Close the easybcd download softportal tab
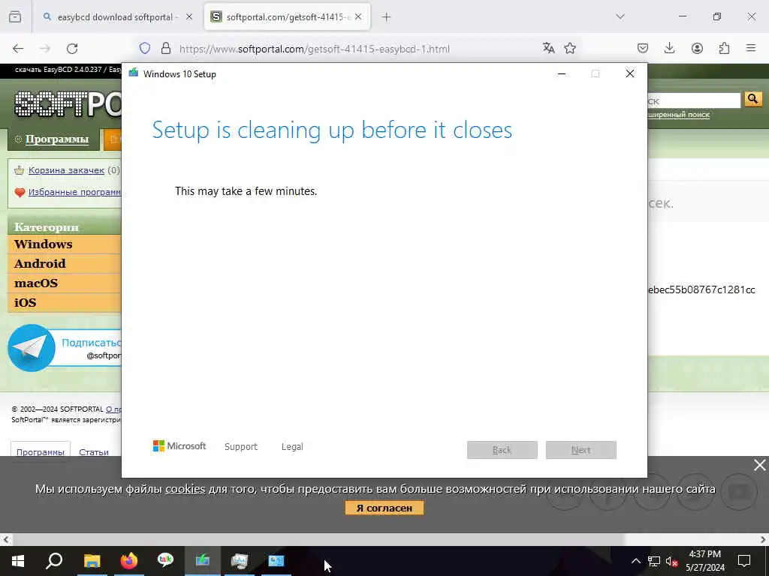769x576 pixels. (x=189, y=17)
